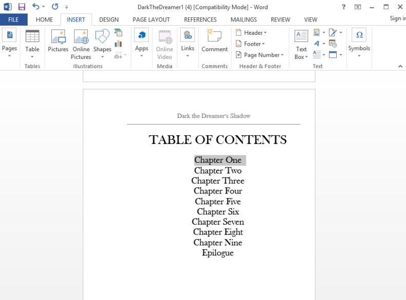Click the Chapter One contents entry

pyautogui.click(x=218, y=160)
